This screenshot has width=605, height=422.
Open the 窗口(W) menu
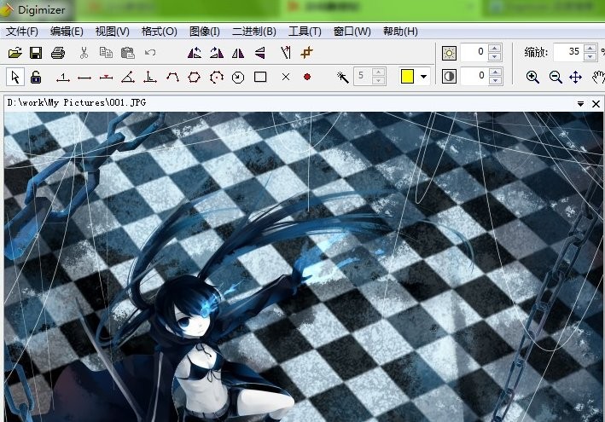(x=352, y=32)
